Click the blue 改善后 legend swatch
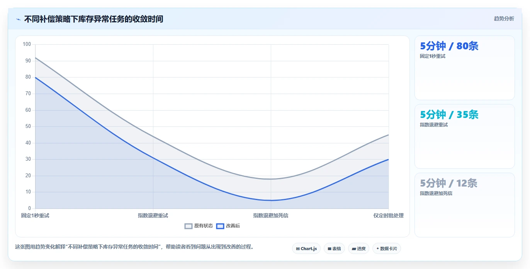The height and width of the screenshot is (269, 530). point(220,226)
